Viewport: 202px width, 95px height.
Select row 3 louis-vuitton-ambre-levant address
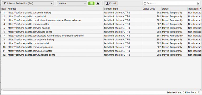pos(44,20)
